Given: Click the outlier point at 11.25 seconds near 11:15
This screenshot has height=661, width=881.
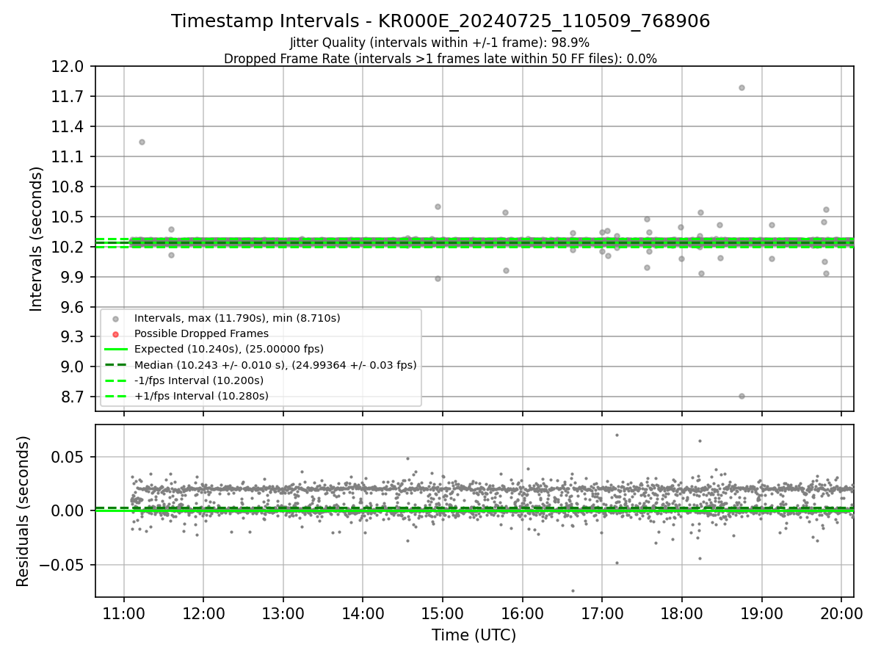Looking at the screenshot, I should [142, 142].
